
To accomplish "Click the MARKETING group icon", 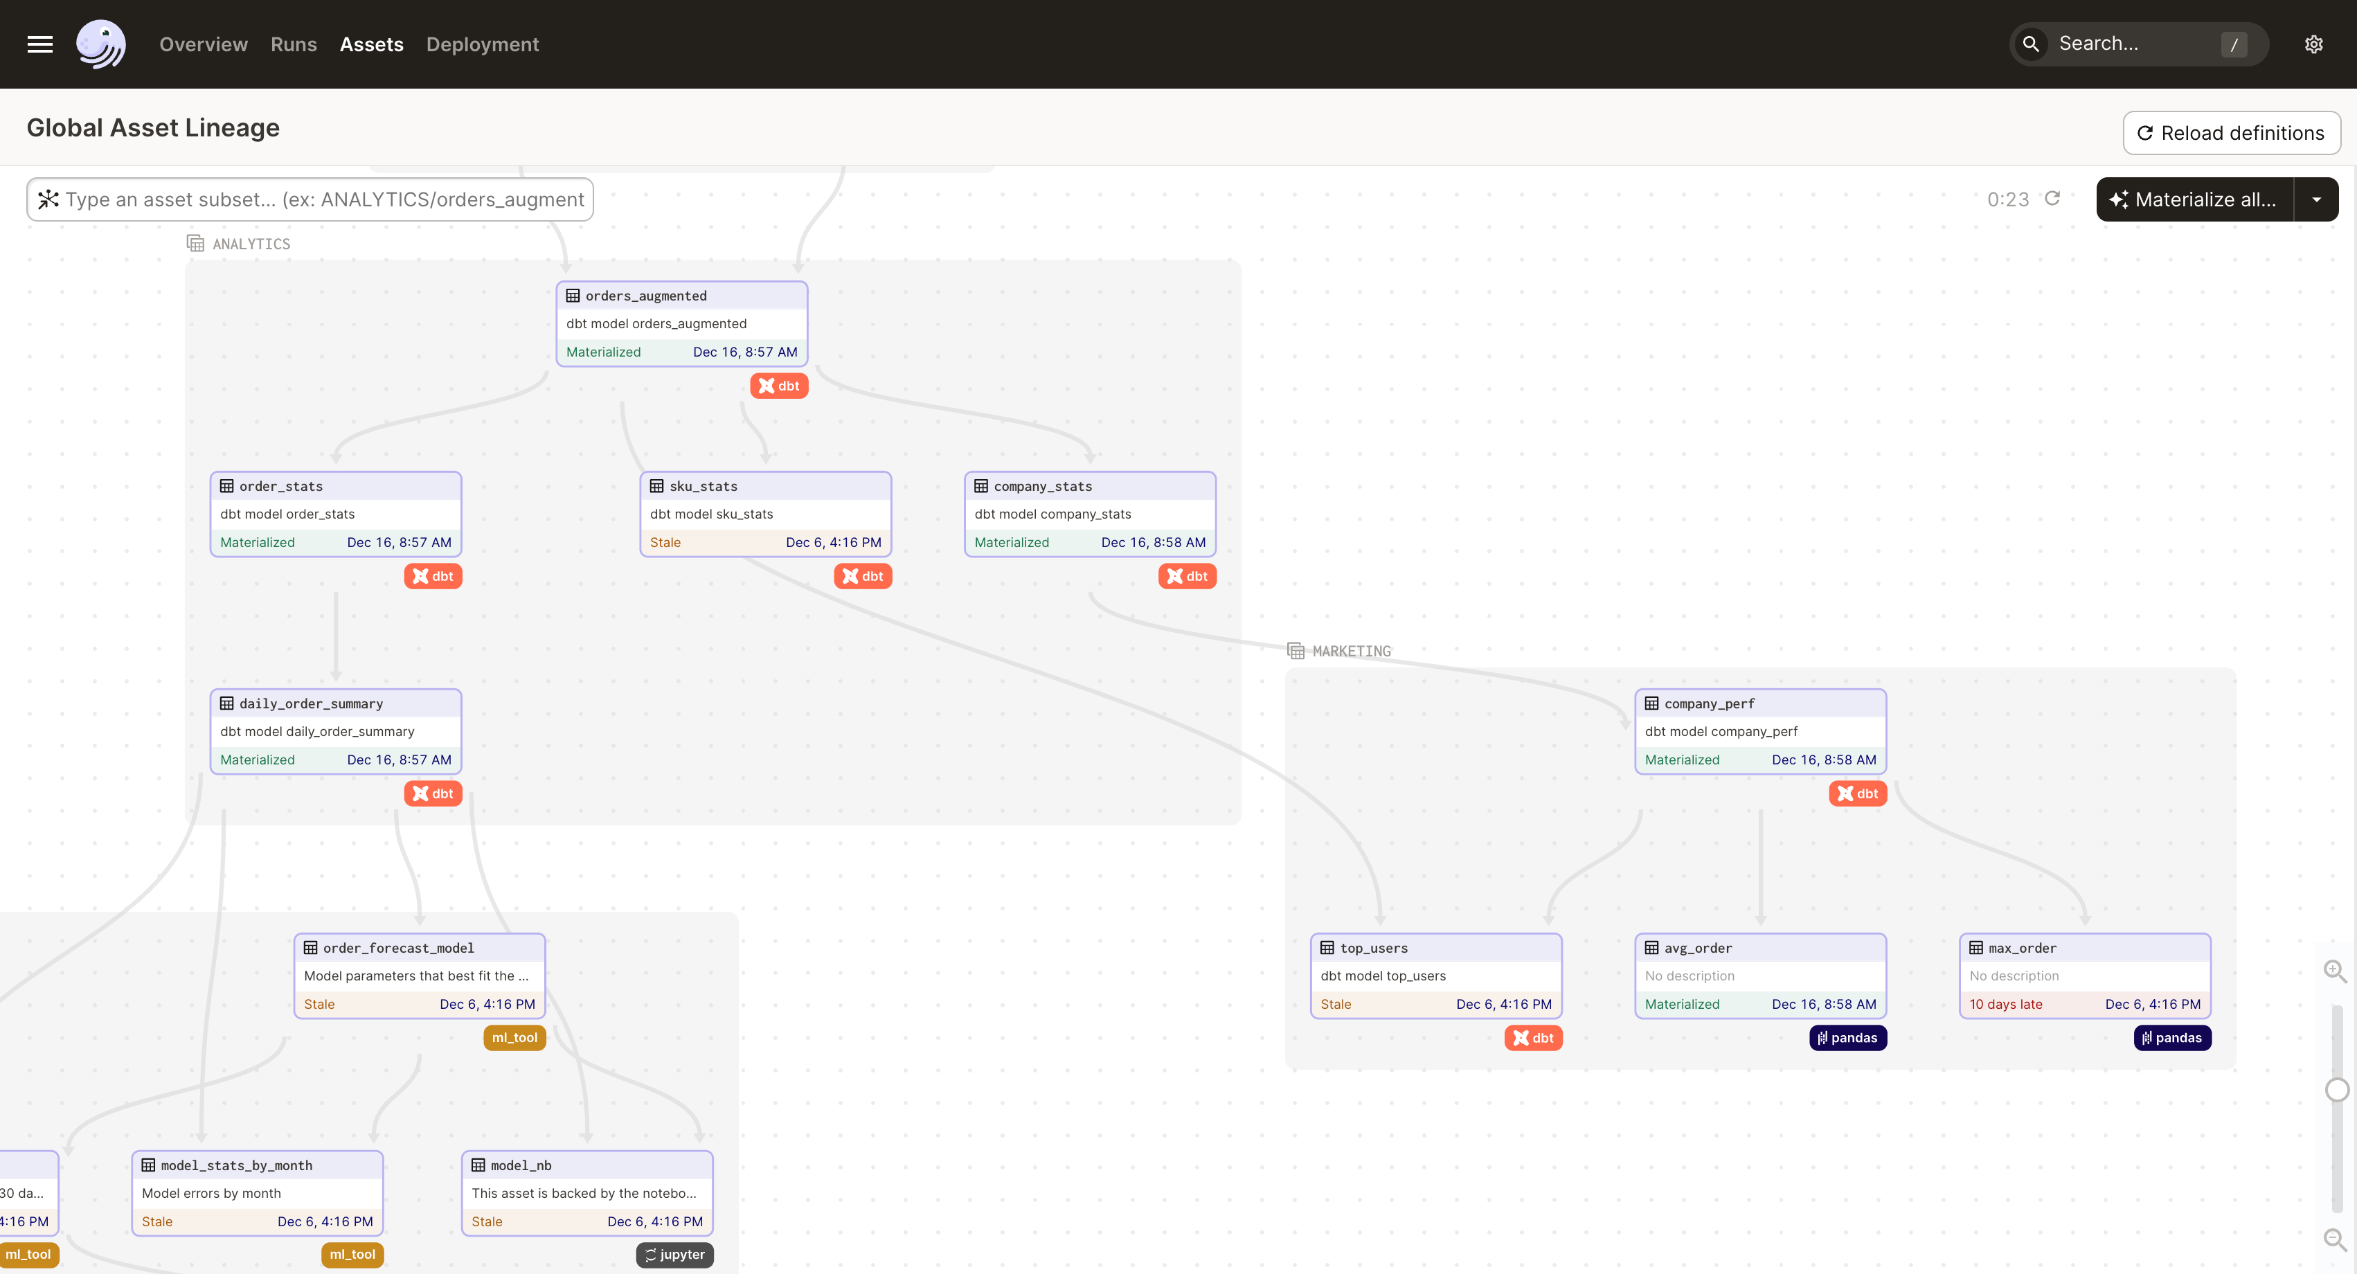I will click(x=1295, y=651).
